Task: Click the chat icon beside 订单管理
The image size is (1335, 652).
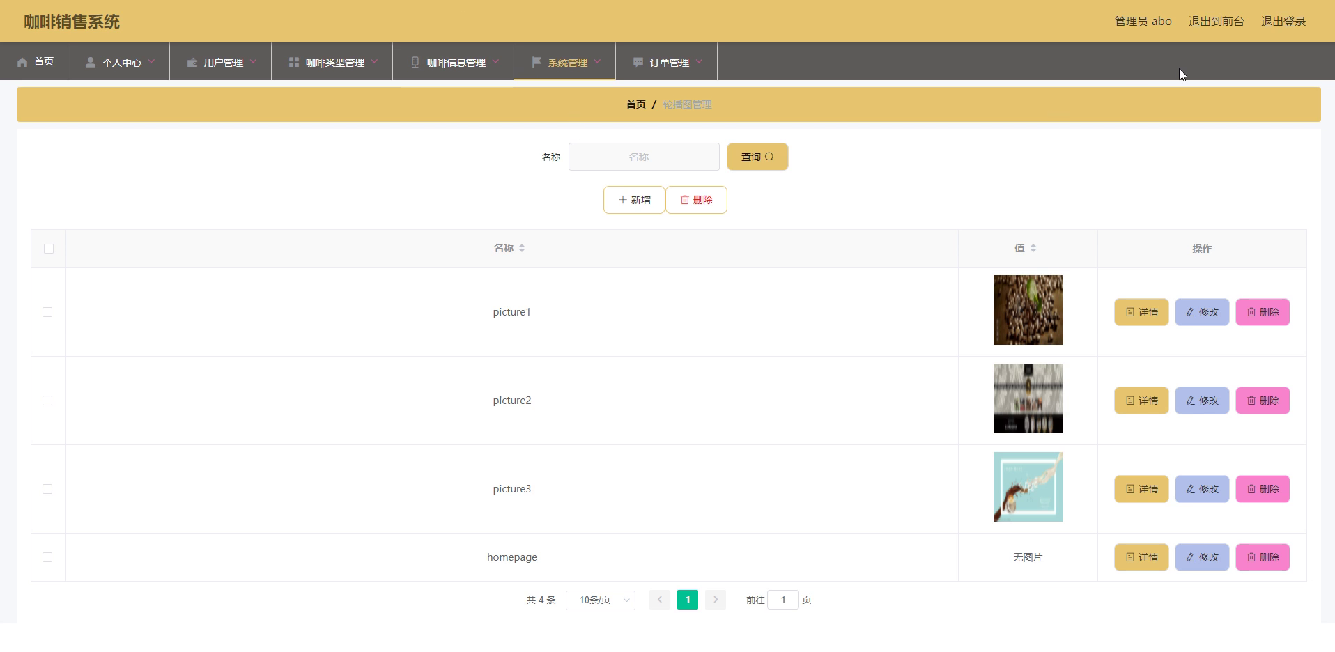Action: [638, 62]
